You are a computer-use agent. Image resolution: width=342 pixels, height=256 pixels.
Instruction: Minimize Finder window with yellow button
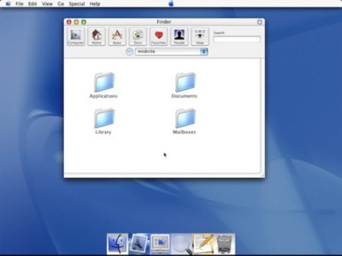click(x=76, y=22)
